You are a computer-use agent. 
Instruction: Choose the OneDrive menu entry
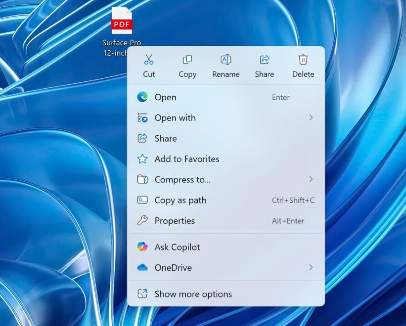(226, 268)
